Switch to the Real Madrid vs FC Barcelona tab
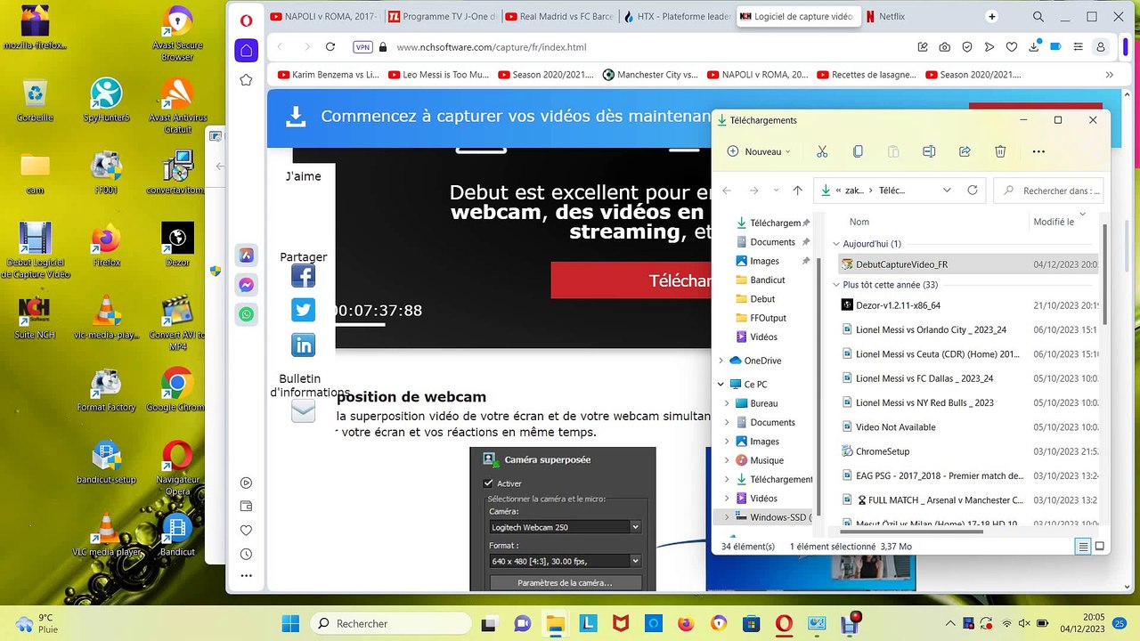This screenshot has height=641, width=1140. [559, 17]
